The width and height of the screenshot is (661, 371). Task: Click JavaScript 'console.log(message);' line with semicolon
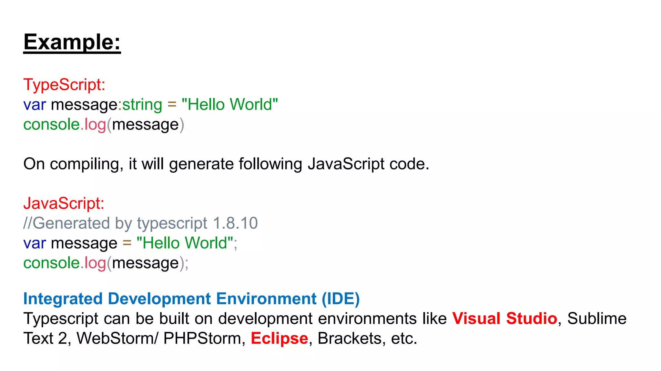[106, 263]
